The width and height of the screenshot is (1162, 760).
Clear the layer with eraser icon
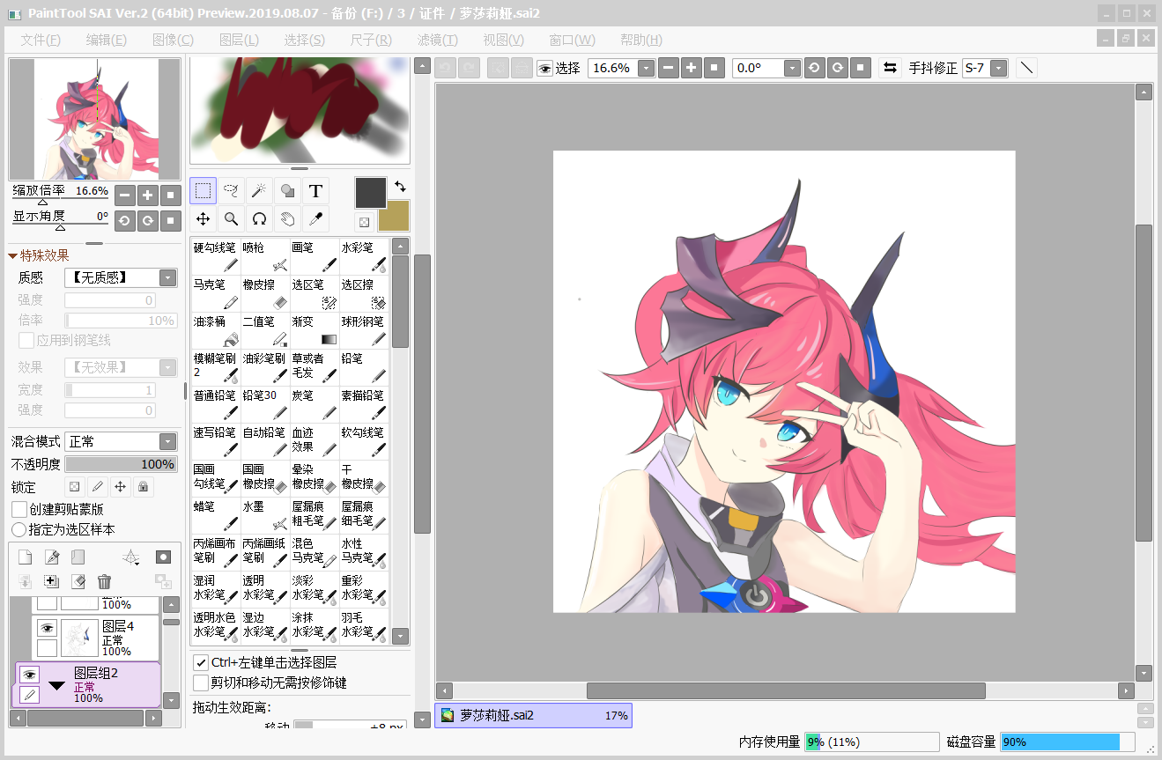point(78,581)
